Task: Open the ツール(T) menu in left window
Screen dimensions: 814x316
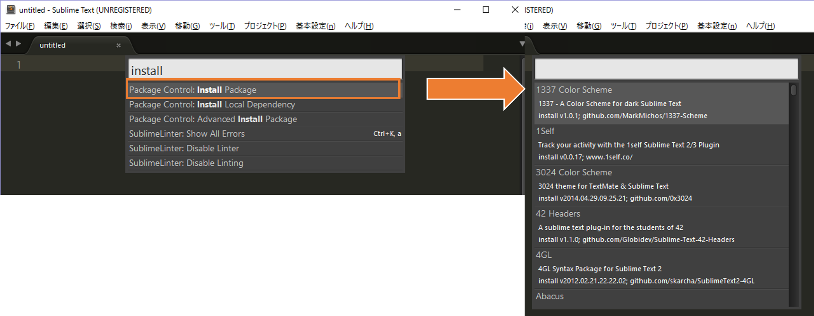Action: [x=222, y=26]
